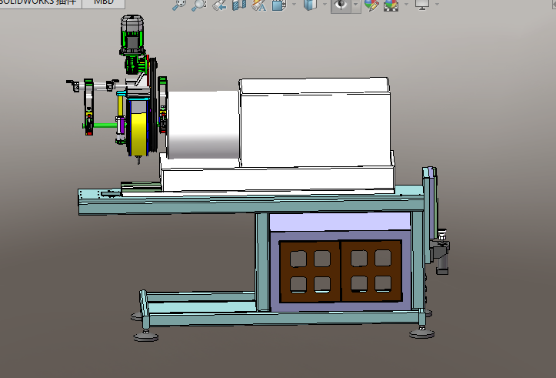556x378 pixels.
Task: Switch to the MBD tab
Action: pyautogui.click(x=103, y=3)
